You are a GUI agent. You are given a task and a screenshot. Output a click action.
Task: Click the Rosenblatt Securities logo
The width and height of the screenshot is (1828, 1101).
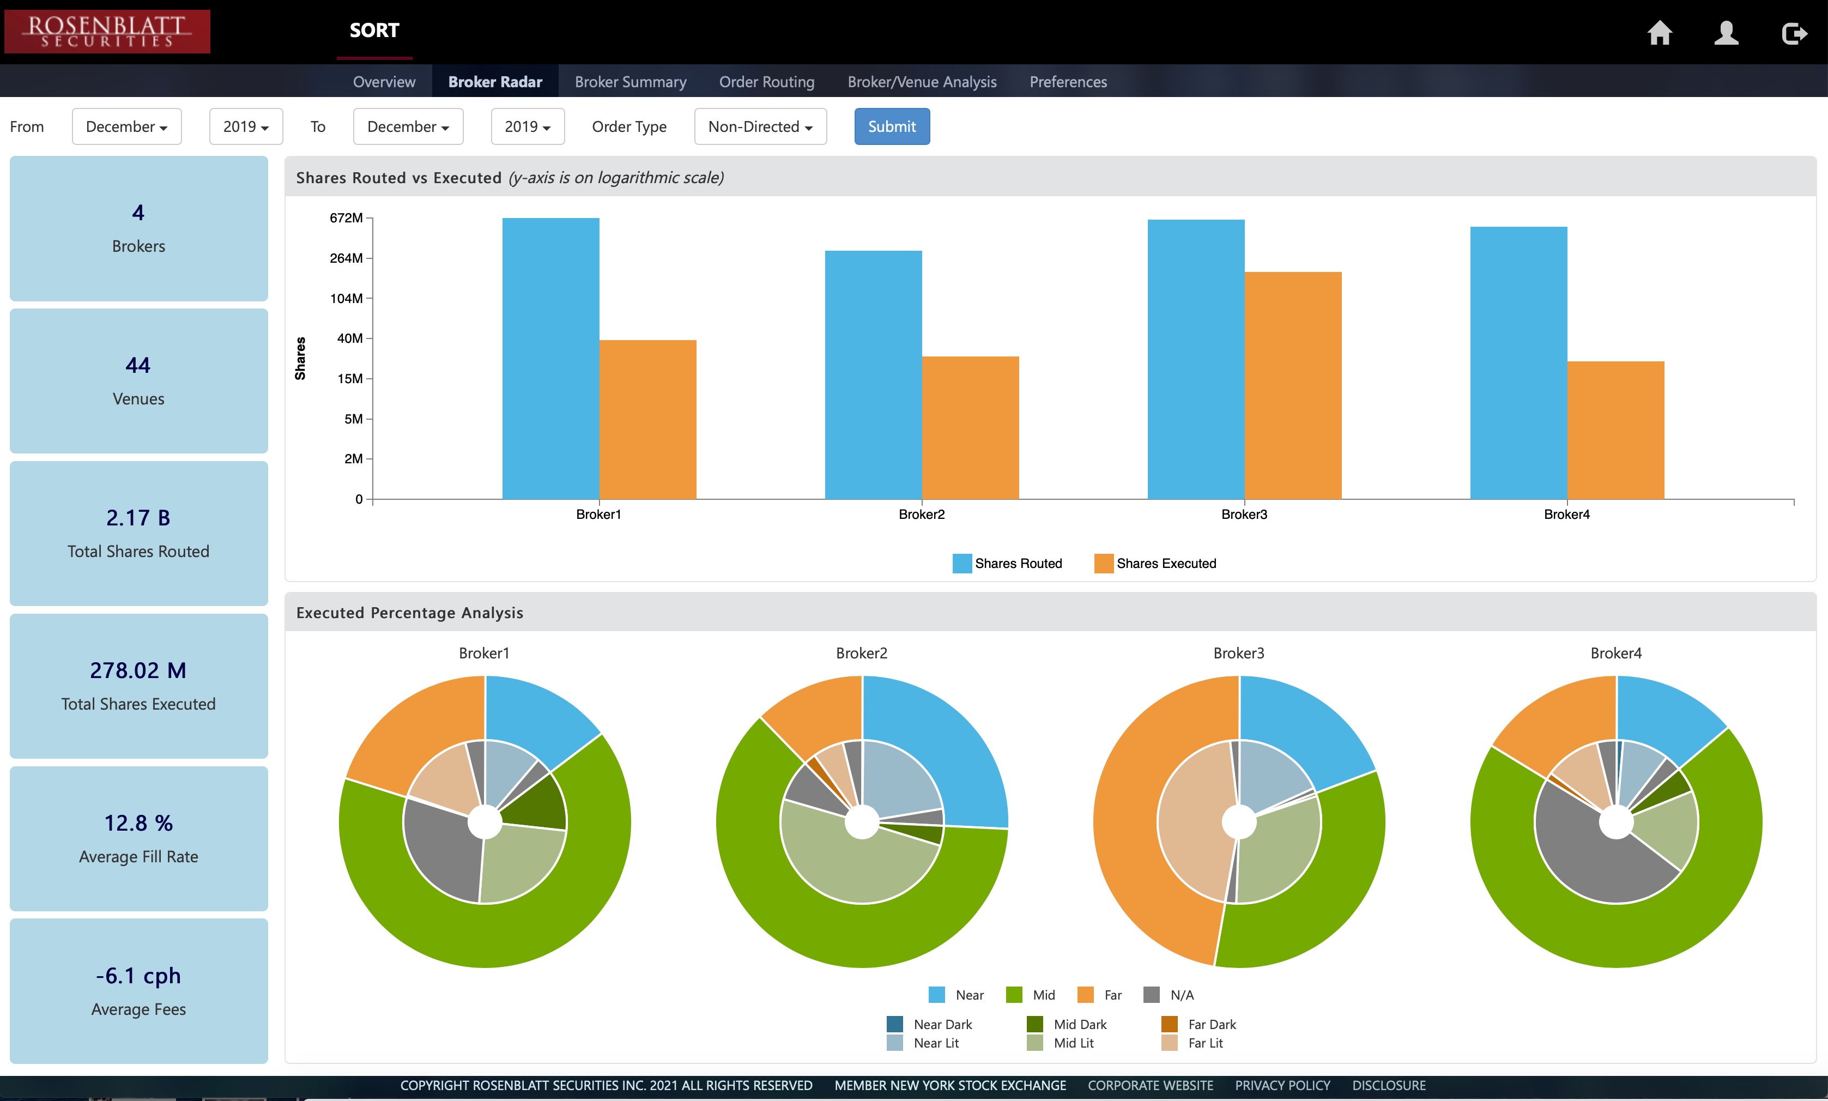point(107,31)
